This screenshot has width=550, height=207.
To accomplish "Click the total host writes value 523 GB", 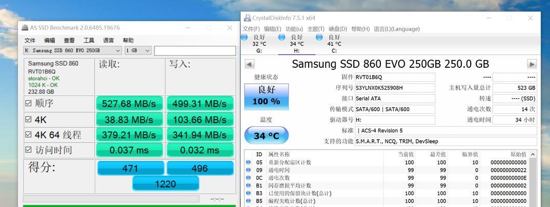I will pyautogui.click(x=515, y=88).
